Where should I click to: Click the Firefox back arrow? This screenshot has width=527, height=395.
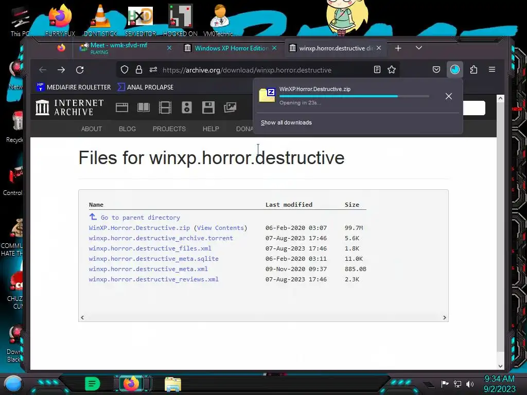click(x=43, y=70)
